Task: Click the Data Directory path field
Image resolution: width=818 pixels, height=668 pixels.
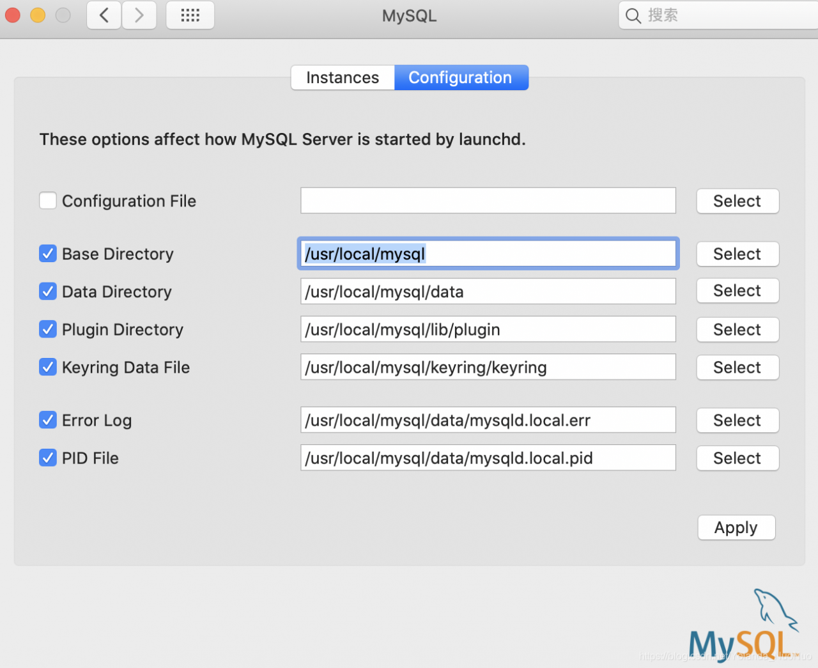Action: pyautogui.click(x=488, y=291)
